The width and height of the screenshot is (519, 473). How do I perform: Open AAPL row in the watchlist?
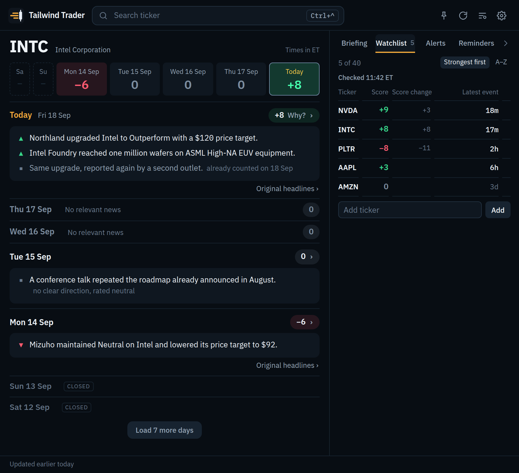pos(424,168)
